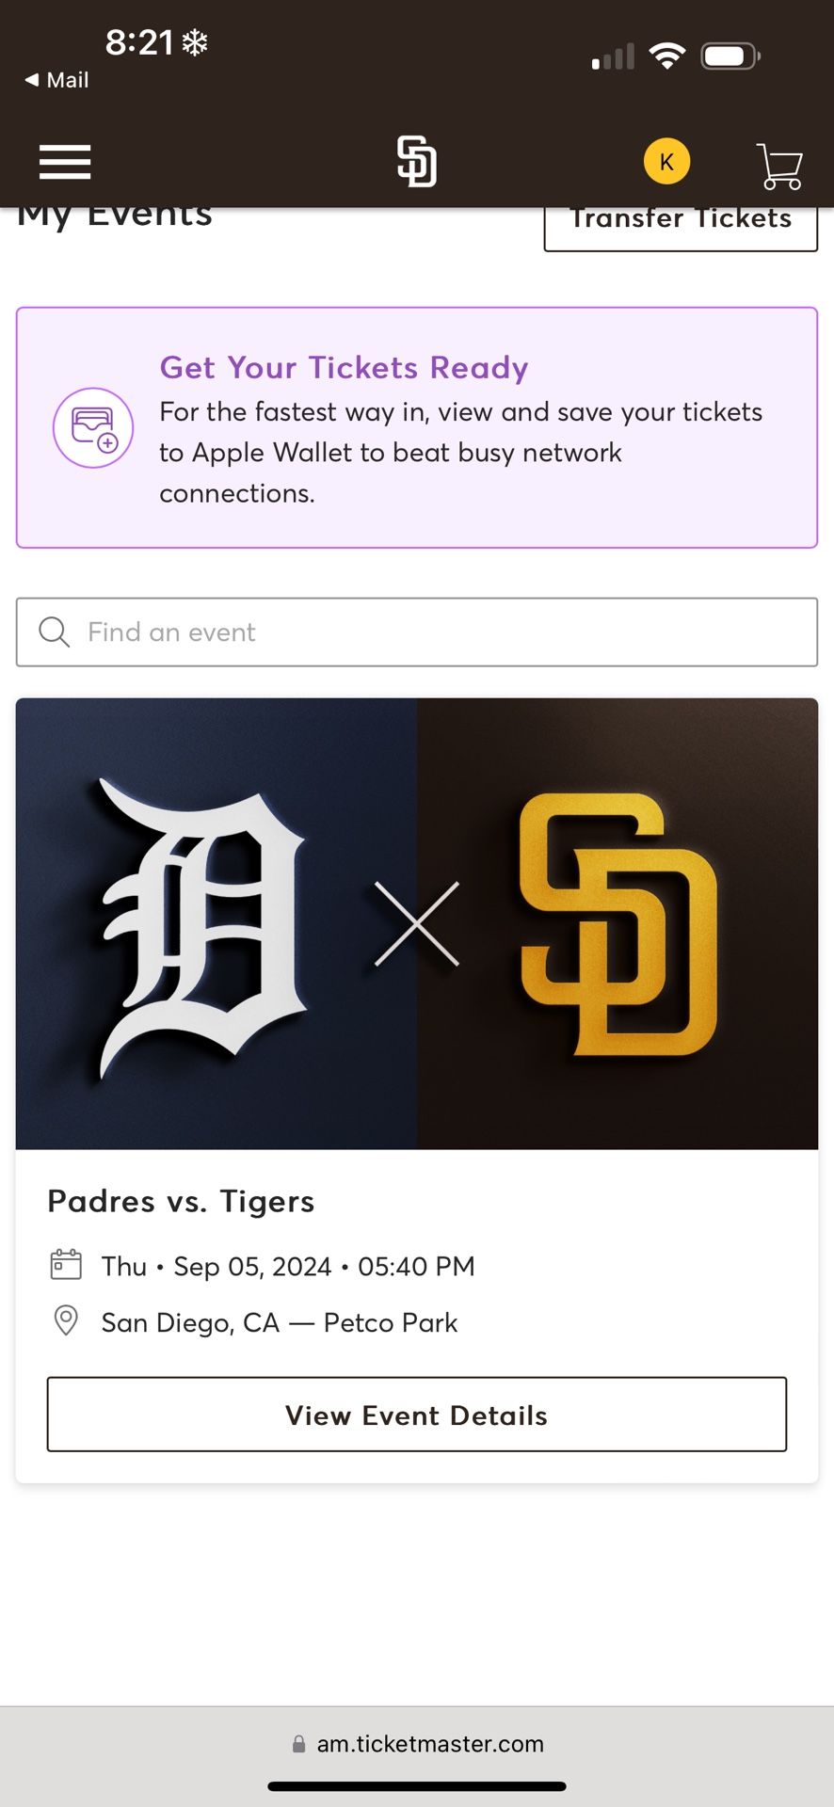Click the View Event Details button
The width and height of the screenshot is (834, 1807).
[x=417, y=1414]
